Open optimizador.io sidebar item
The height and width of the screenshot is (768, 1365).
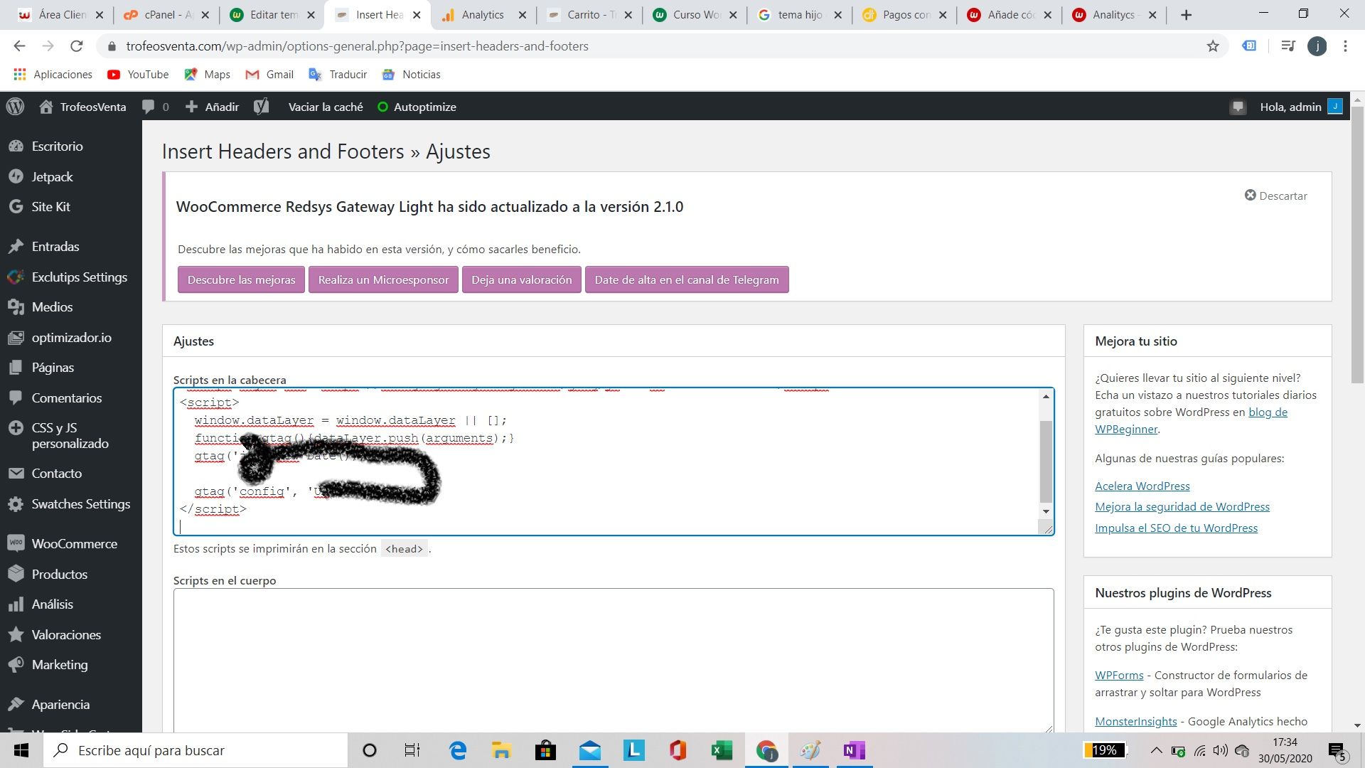(71, 337)
